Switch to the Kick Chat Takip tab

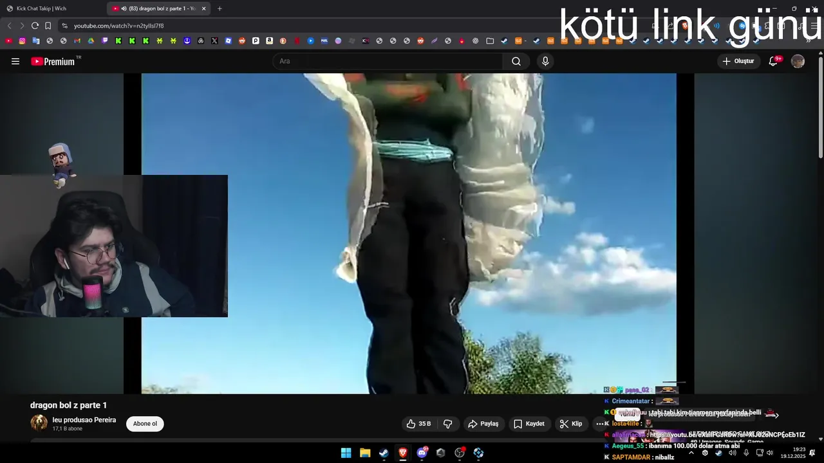point(51,8)
